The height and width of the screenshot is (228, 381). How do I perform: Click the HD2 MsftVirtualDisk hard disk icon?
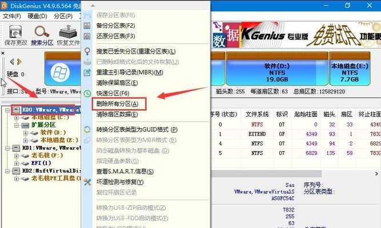point(16,171)
